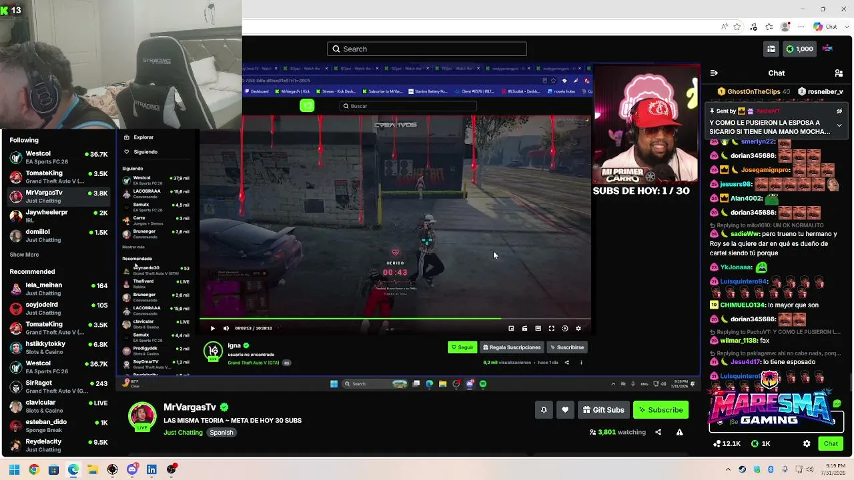Click the MrVargasTv channel avatar

(x=141, y=416)
